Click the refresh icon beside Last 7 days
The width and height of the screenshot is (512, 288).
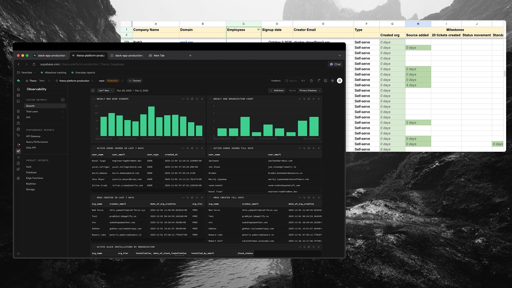pos(93,90)
